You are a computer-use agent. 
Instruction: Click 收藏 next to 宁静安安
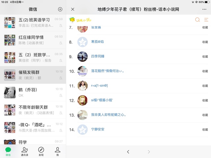205,130
